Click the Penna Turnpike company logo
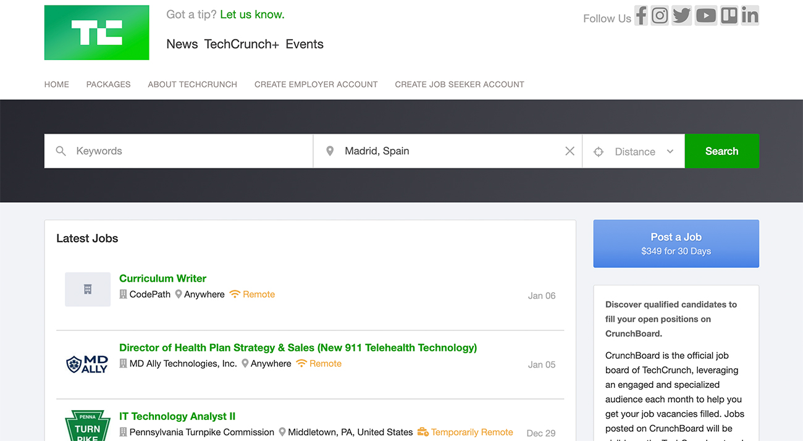The width and height of the screenshot is (803, 441). 88,426
